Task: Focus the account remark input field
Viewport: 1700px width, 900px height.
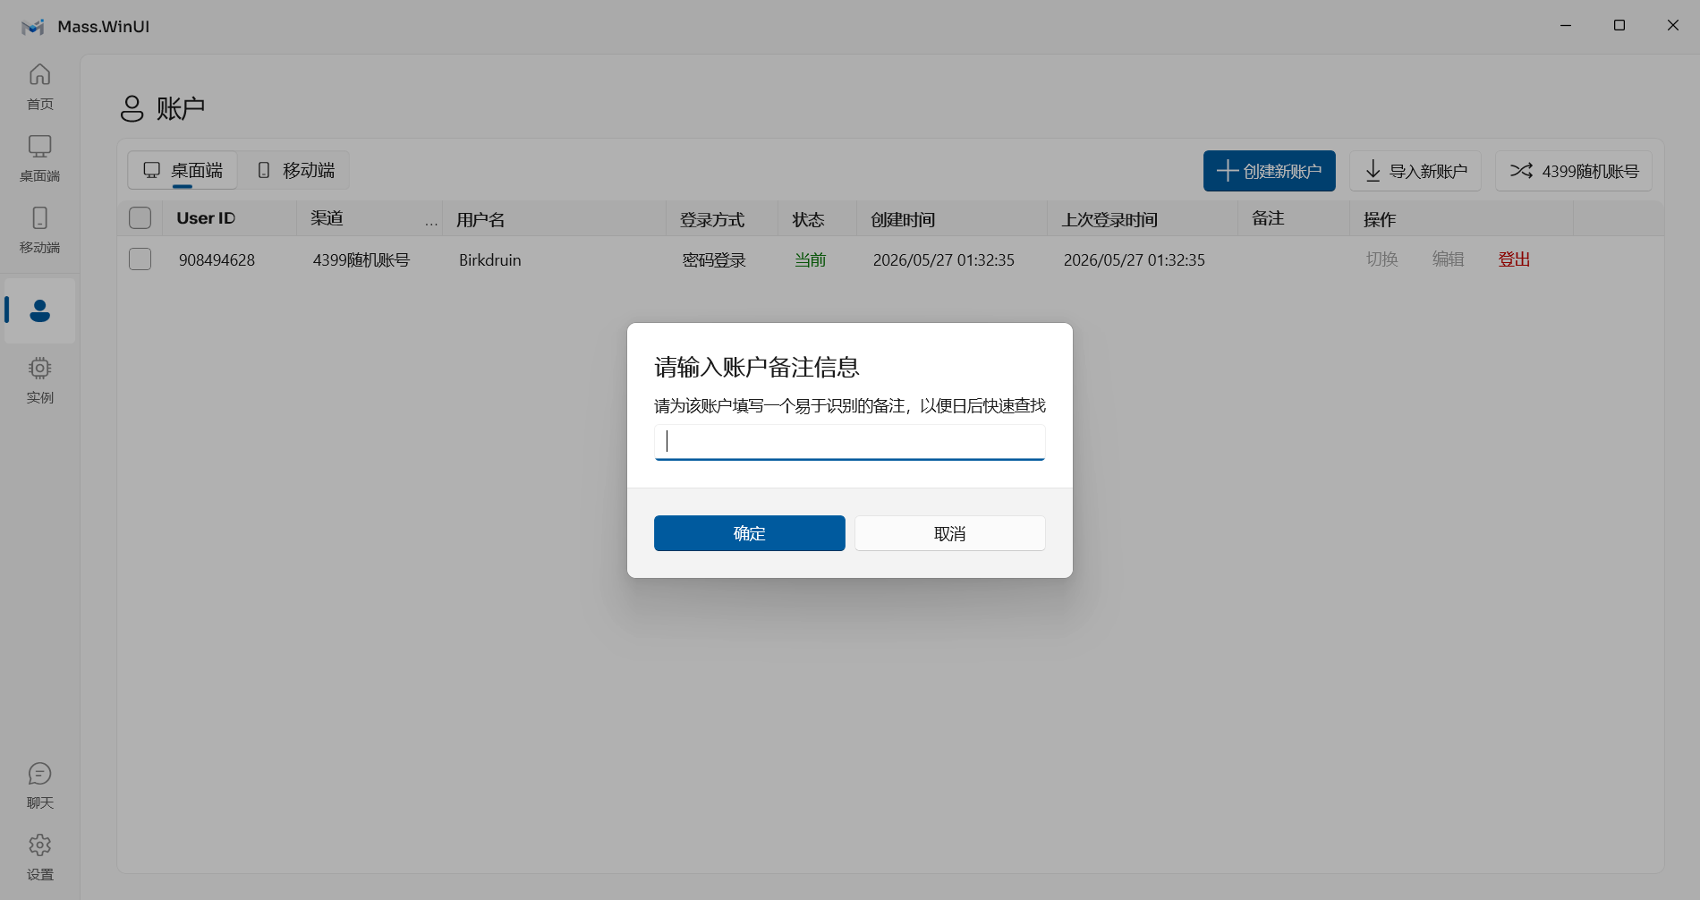Action: click(x=849, y=442)
